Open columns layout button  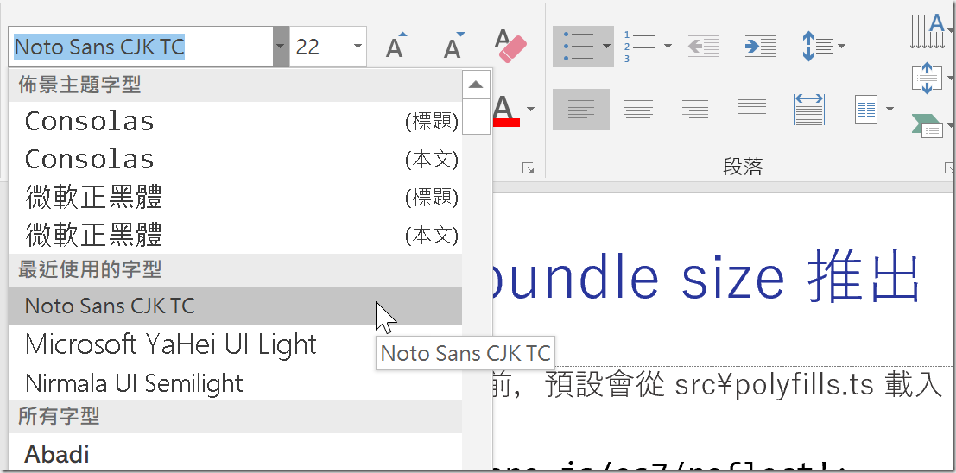[x=866, y=110]
